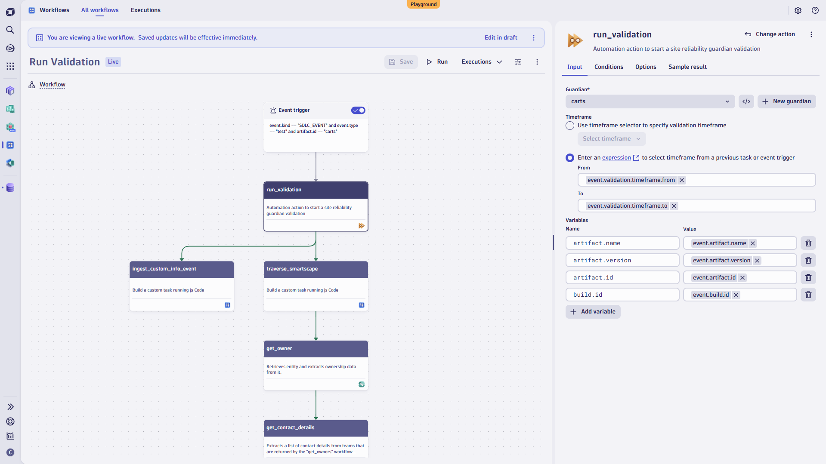Click the Edit in draft link
This screenshot has width=826, height=464.
[x=501, y=37]
